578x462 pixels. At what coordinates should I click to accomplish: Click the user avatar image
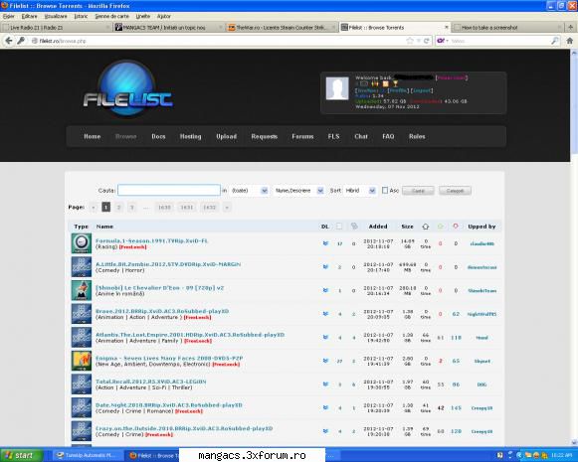coord(337,88)
